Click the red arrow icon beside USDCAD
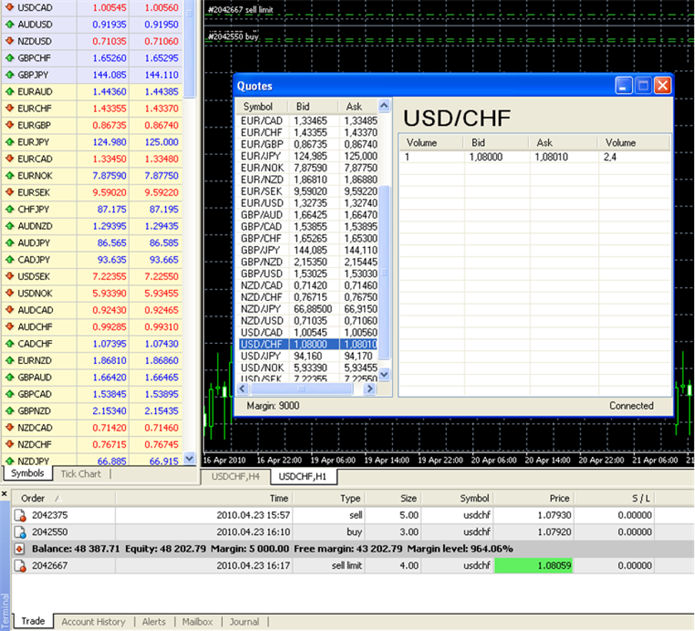Image resolution: width=695 pixels, height=631 pixels. (x=9, y=8)
